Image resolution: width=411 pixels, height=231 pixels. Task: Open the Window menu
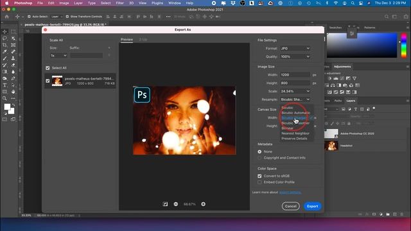pos(174,3)
